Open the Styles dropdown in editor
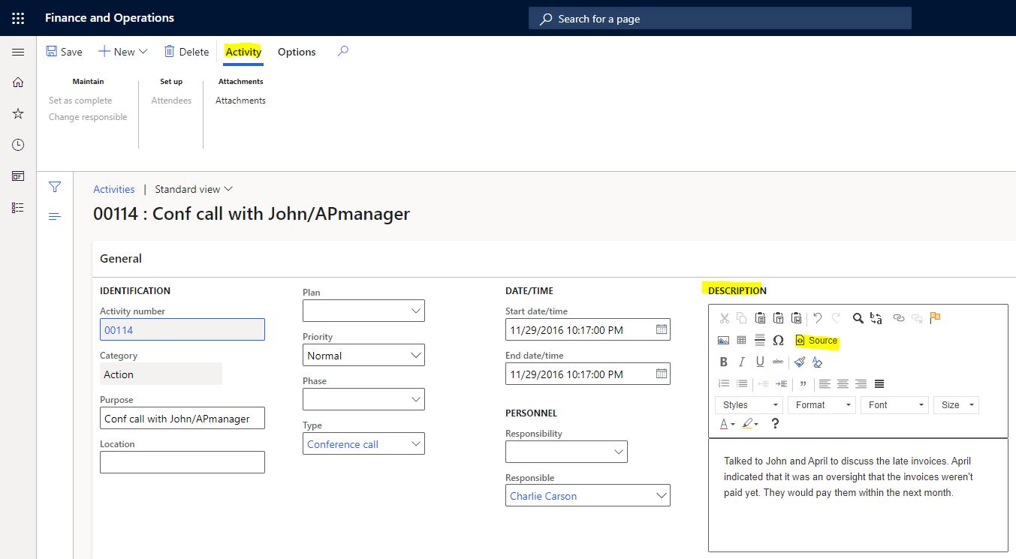 pyautogui.click(x=749, y=405)
